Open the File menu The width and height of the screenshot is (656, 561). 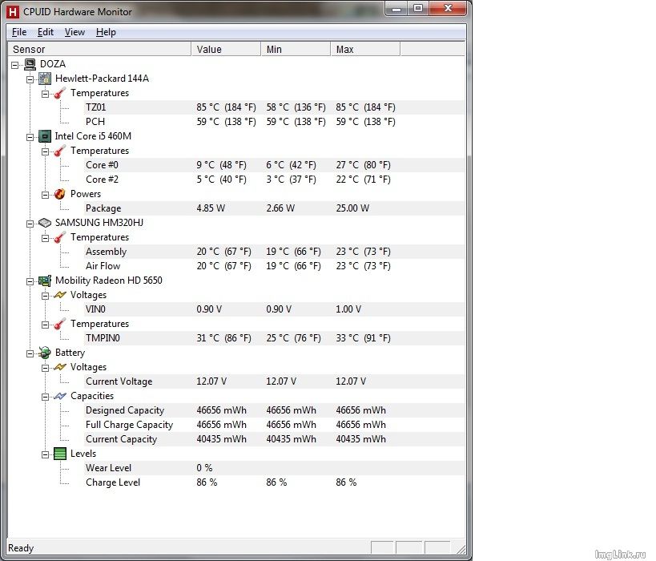pyautogui.click(x=19, y=32)
